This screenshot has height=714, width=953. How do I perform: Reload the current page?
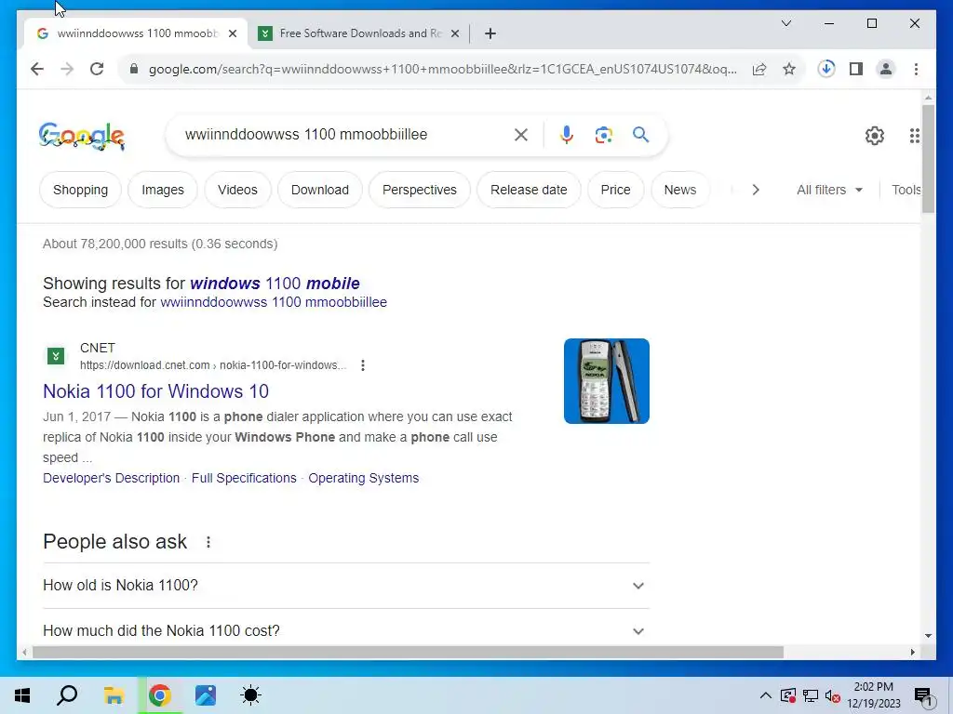97,69
